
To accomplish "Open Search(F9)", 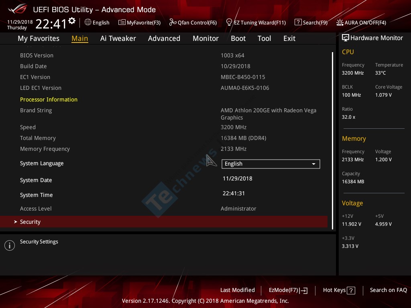I will tap(311, 22).
